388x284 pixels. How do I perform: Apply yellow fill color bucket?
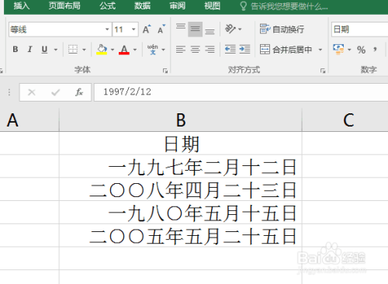pos(102,49)
